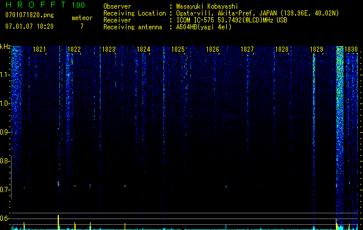
Task: Click the 1.1 kHz axis label
Action: 5,75
